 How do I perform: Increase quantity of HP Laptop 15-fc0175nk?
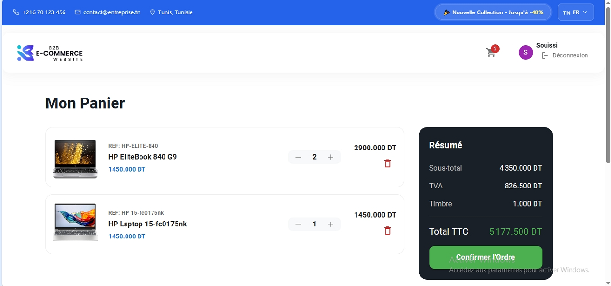[331, 224]
